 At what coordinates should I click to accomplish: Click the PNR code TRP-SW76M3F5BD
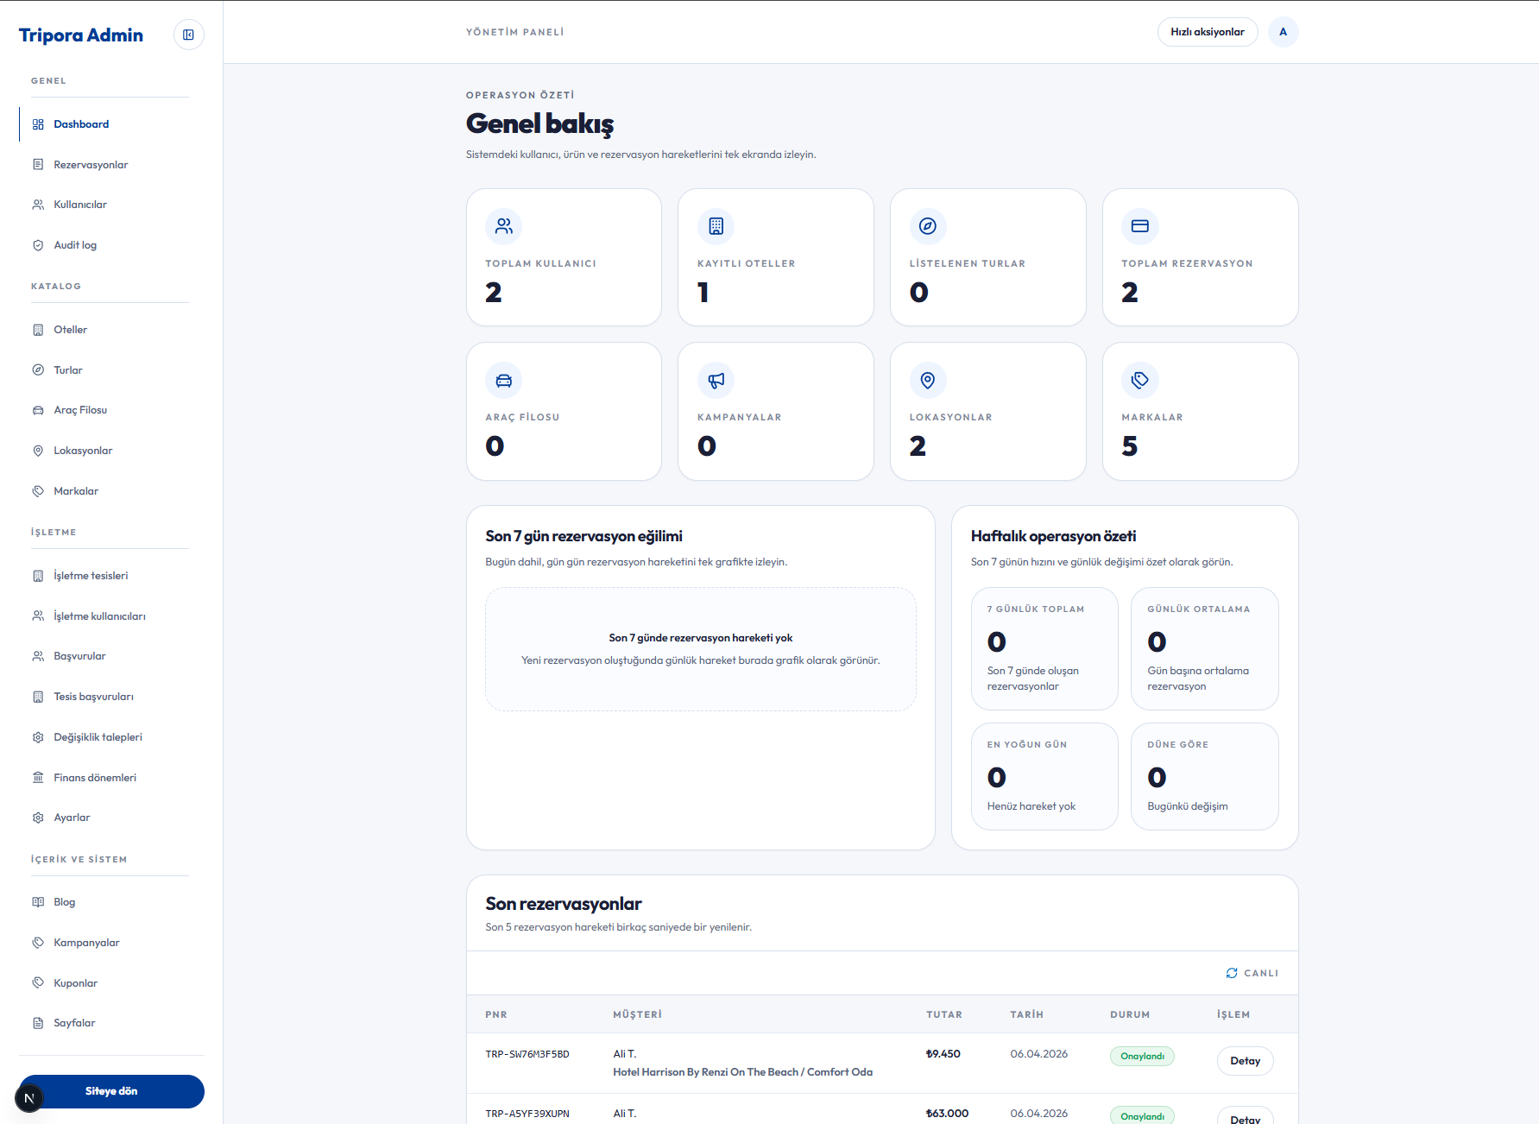527,1054
